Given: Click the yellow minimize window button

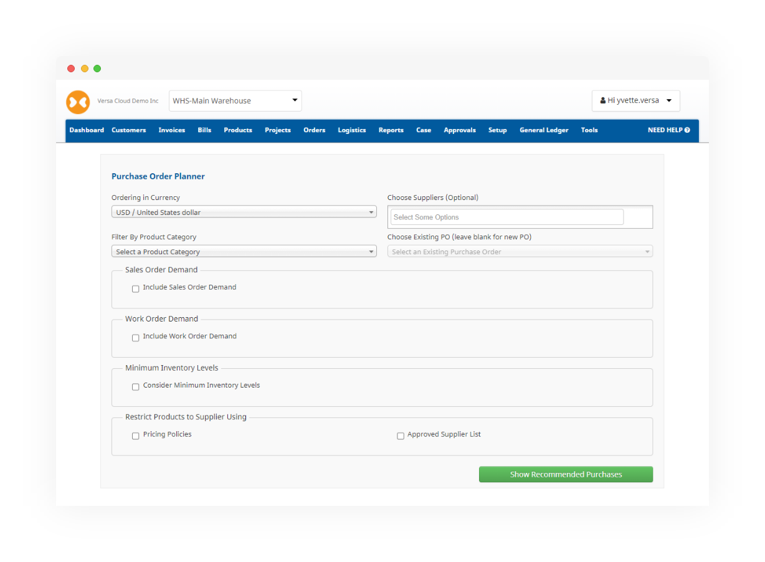Looking at the screenshot, I should [x=85, y=69].
